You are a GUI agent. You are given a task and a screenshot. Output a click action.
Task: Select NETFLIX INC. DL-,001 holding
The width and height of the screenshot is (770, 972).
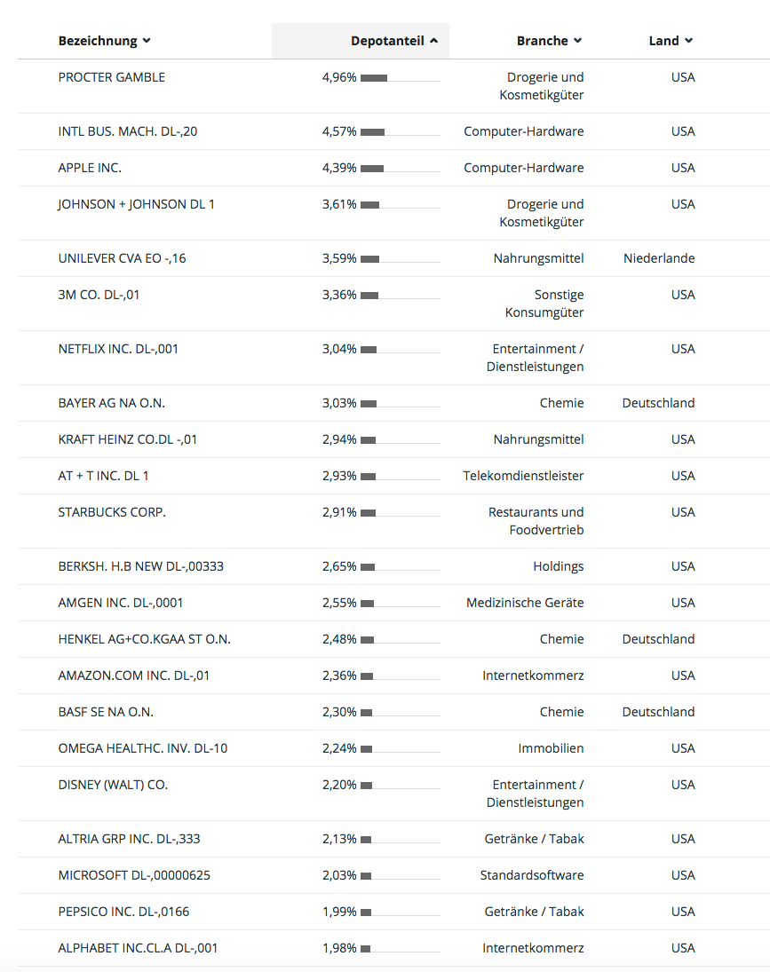(x=118, y=349)
